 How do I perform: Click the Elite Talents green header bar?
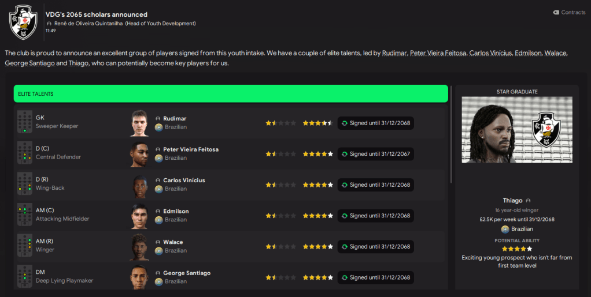pyautogui.click(x=231, y=93)
